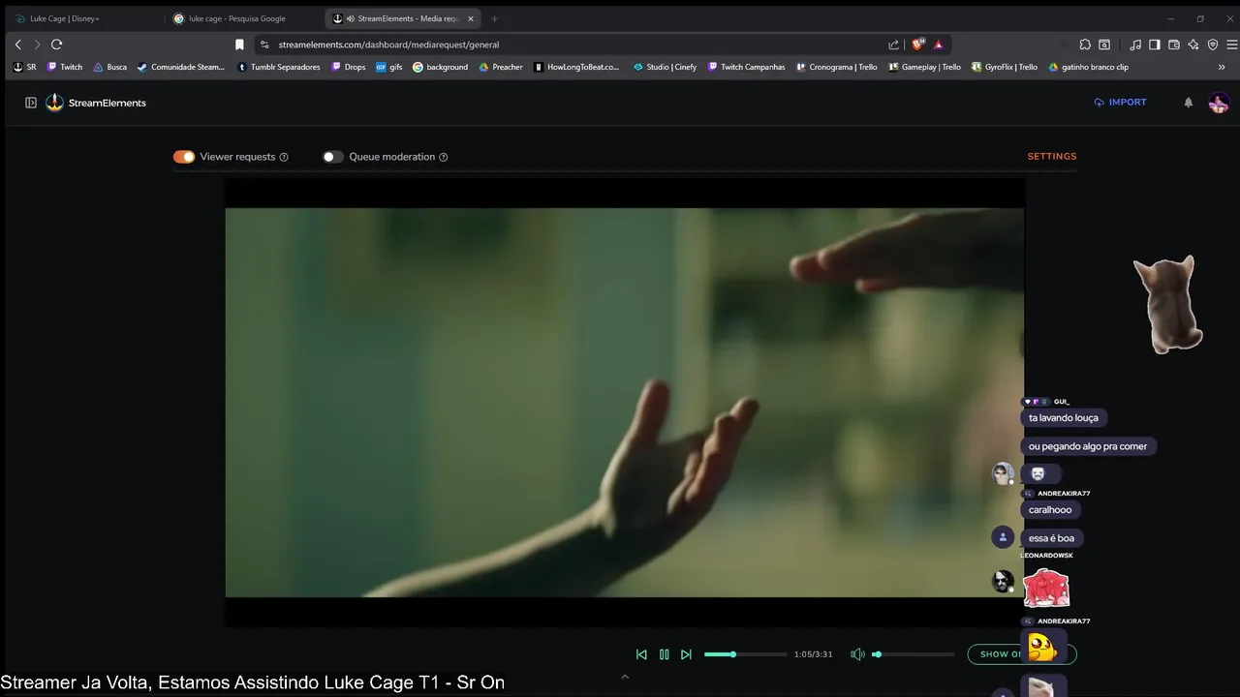Skip to the next media request
The height and width of the screenshot is (697, 1240).
pyautogui.click(x=686, y=654)
